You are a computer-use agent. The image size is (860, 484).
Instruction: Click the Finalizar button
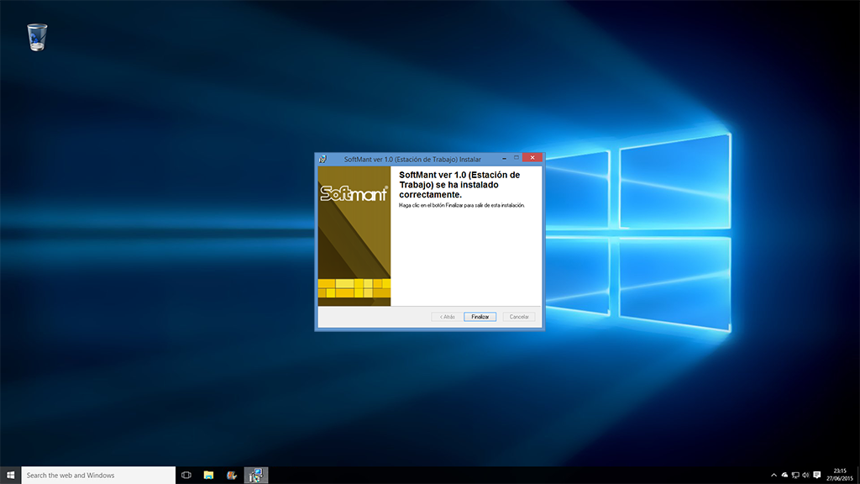pyautogui.click(x=480, y=317)
